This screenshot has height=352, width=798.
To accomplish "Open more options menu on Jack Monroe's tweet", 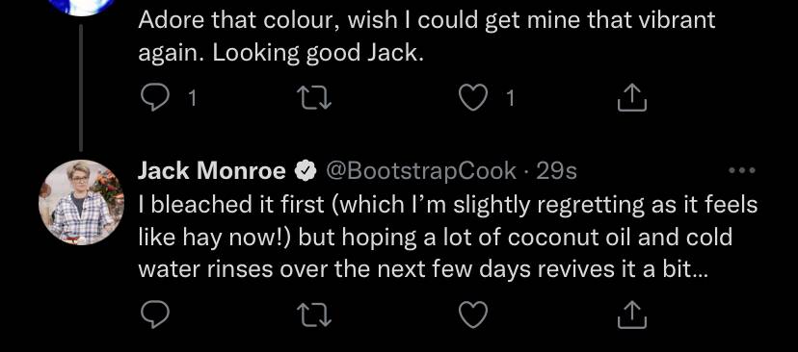I will pyautogui.click(x=742, y=170).
